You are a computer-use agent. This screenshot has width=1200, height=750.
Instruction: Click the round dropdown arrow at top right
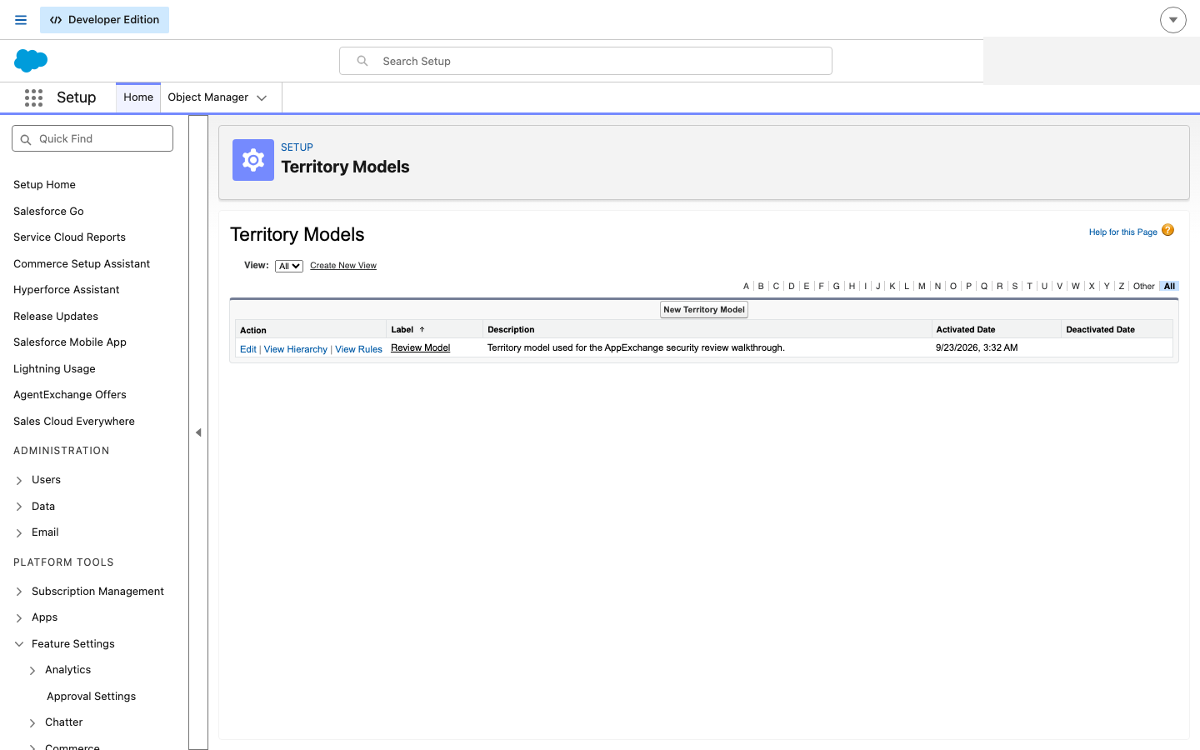(1172, 20)
